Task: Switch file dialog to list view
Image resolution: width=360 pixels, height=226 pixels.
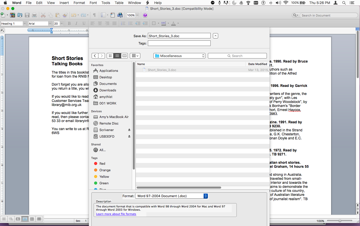Action: point(117,56)
